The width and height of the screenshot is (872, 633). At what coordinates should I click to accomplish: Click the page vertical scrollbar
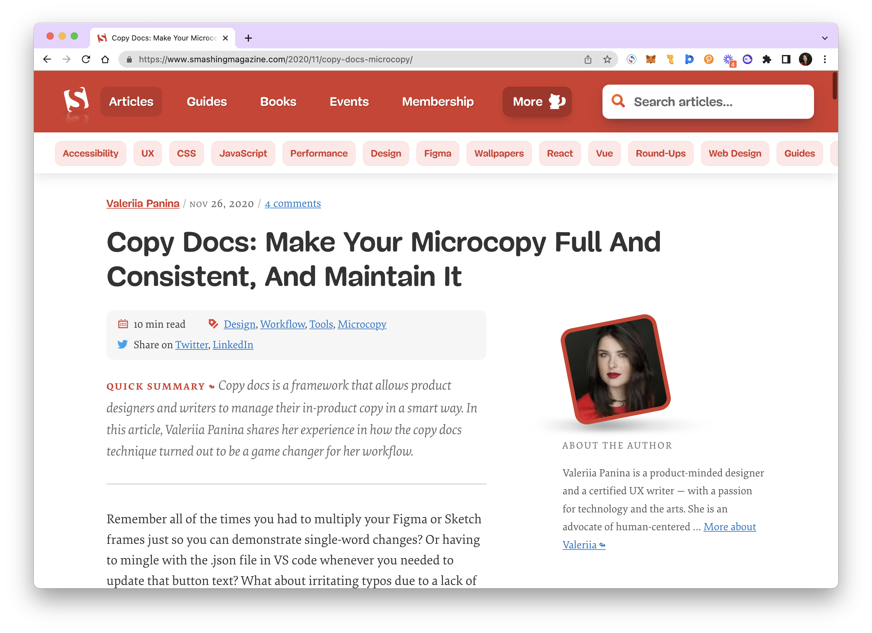click(834, 86)
